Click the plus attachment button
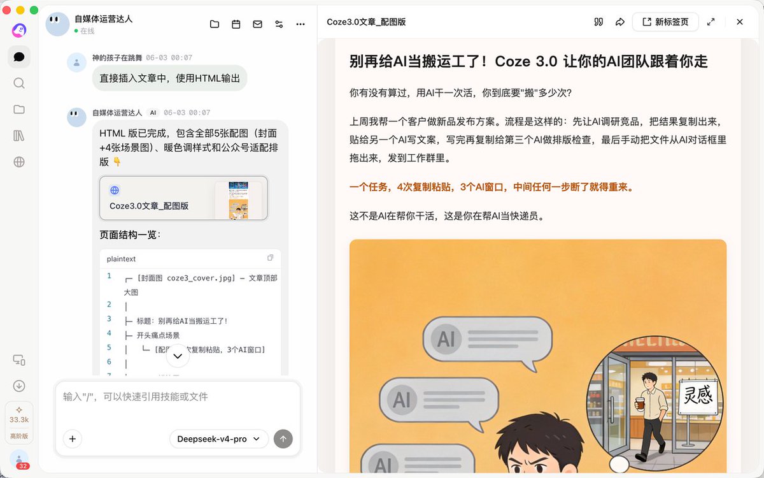Image resolution: width=764 pixels, height=478 pixels. (73, 439)
